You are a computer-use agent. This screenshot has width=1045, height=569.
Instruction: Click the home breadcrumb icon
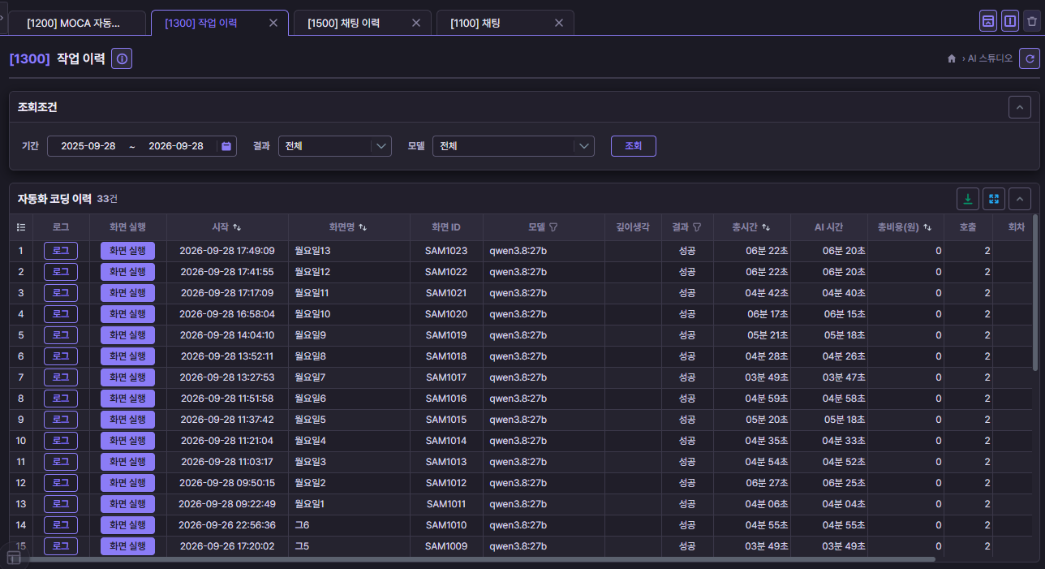pyautogui.click(x=952, y=58)
